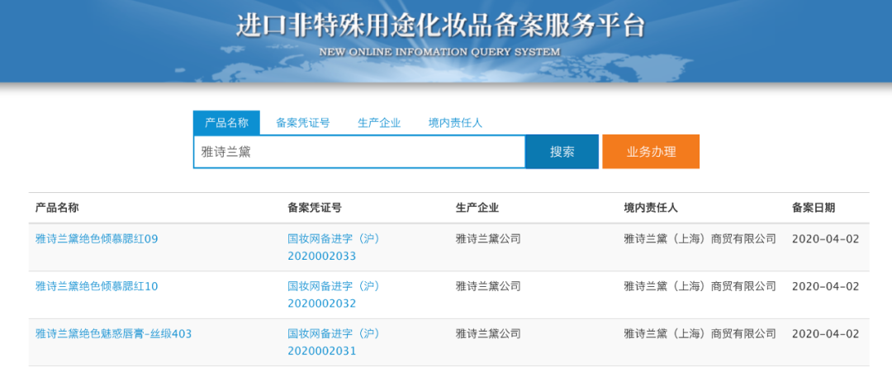Open certificate number ending 2020002031

(334, 342)
